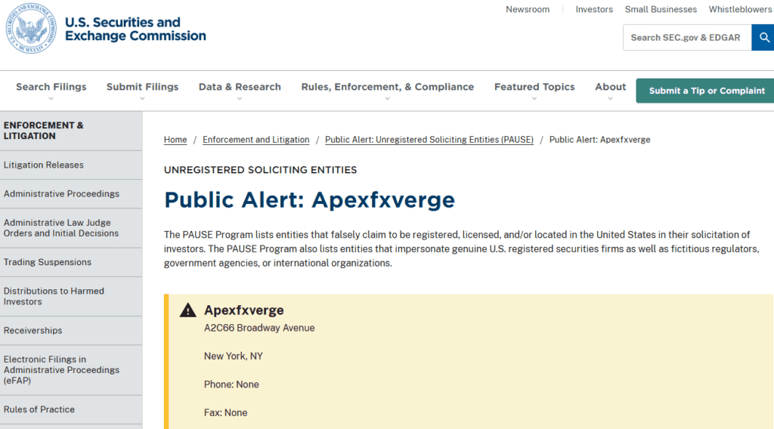Open Rules of Practice in sidebar
The width and height of the screenshot is (774, 429).
39,409
